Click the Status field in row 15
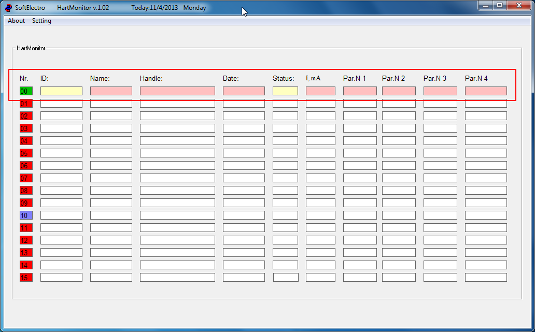535x332 pixels. point(286,278)
